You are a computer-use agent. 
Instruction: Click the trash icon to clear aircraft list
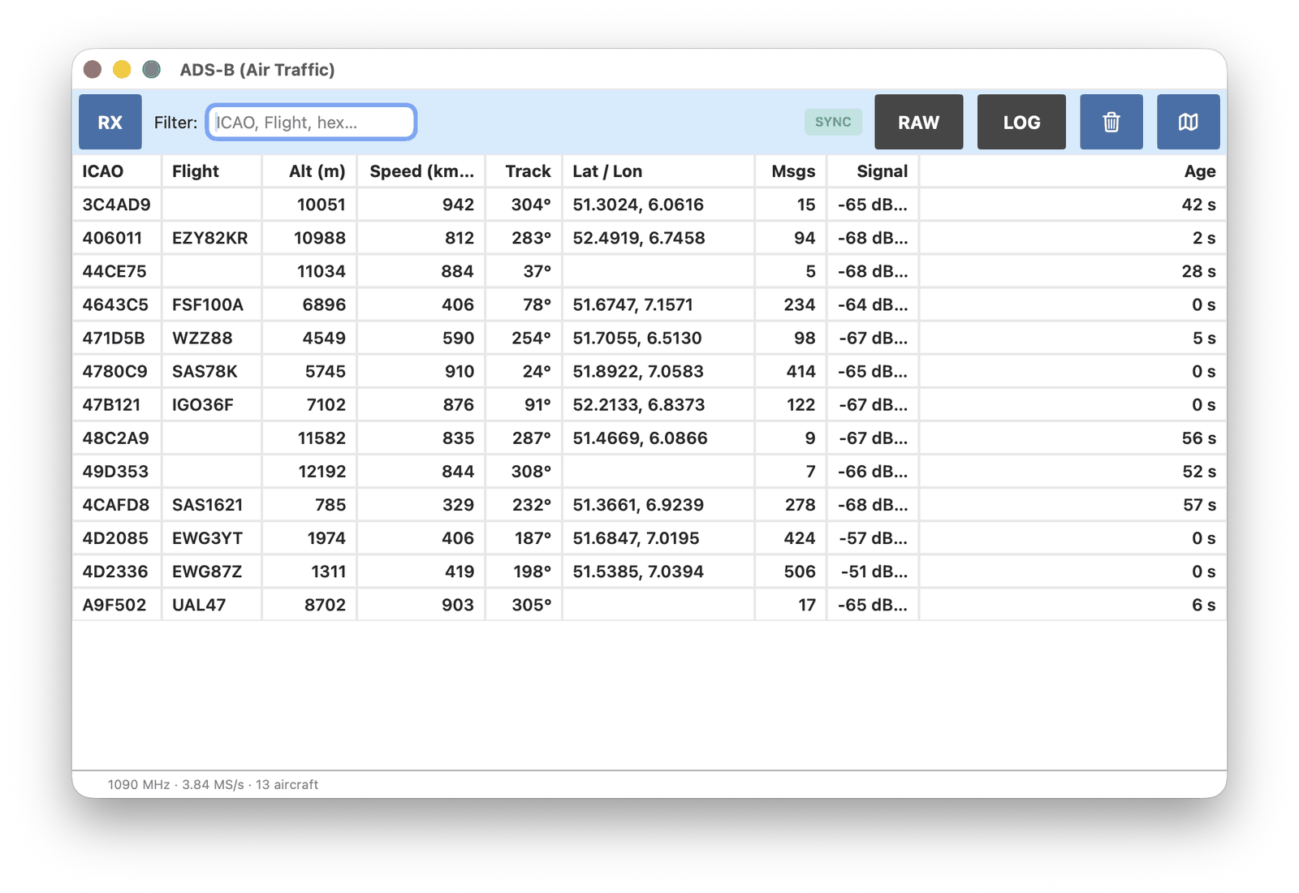click(1111, 122)
